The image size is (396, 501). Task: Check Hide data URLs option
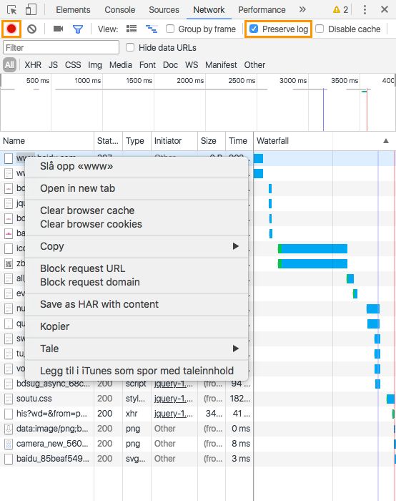click(x=130, y=48)
